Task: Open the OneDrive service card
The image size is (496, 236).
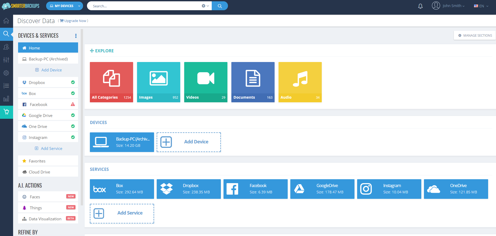Action: [x=456, y=189]
